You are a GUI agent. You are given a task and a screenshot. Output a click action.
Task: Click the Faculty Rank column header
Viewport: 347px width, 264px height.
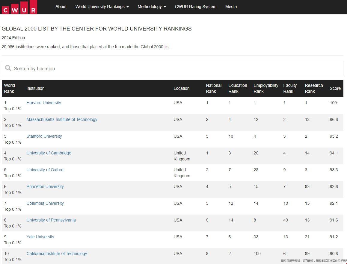290,88
